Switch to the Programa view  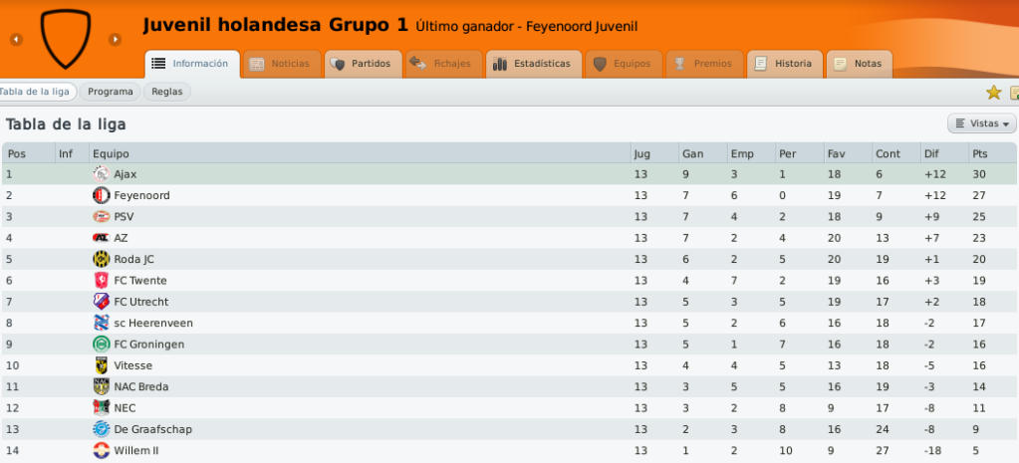pyautogui.click(x=111, y=92)
